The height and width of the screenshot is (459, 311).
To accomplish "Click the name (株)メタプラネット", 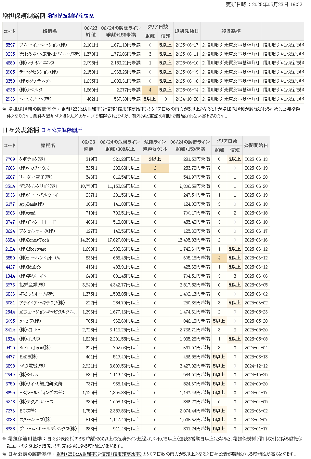I will point(35,81).
